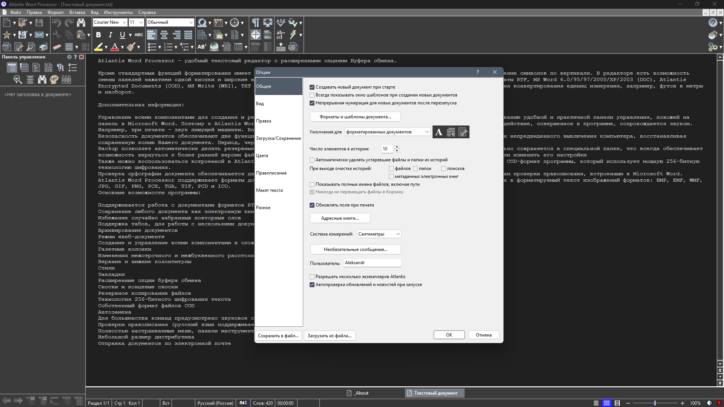Viewport: 724px width, 407px height.
Task: Insert hyperlink using globe icon
Action: 214,47
